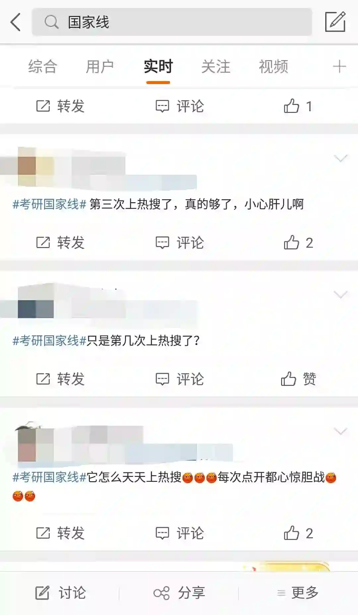
Task: Add a tab with the plus icon
Action: coord(339,66)
